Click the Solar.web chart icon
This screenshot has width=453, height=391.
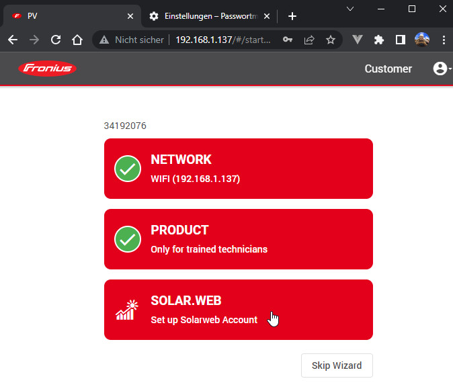tap(127, 310)
